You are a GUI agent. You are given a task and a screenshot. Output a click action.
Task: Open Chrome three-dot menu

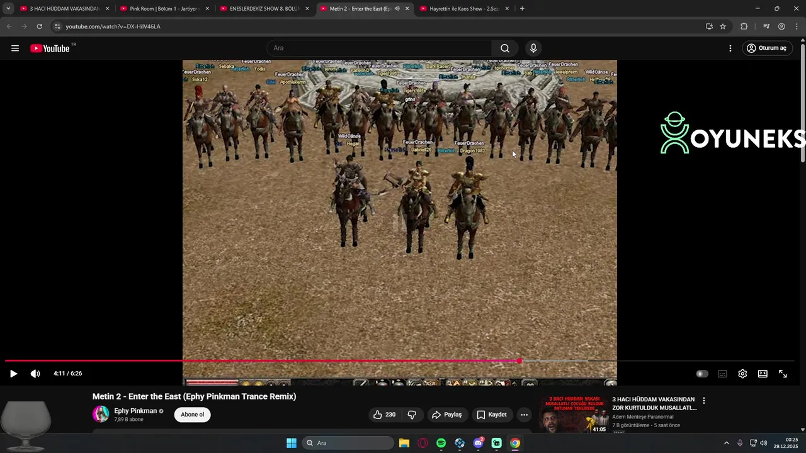797,26
